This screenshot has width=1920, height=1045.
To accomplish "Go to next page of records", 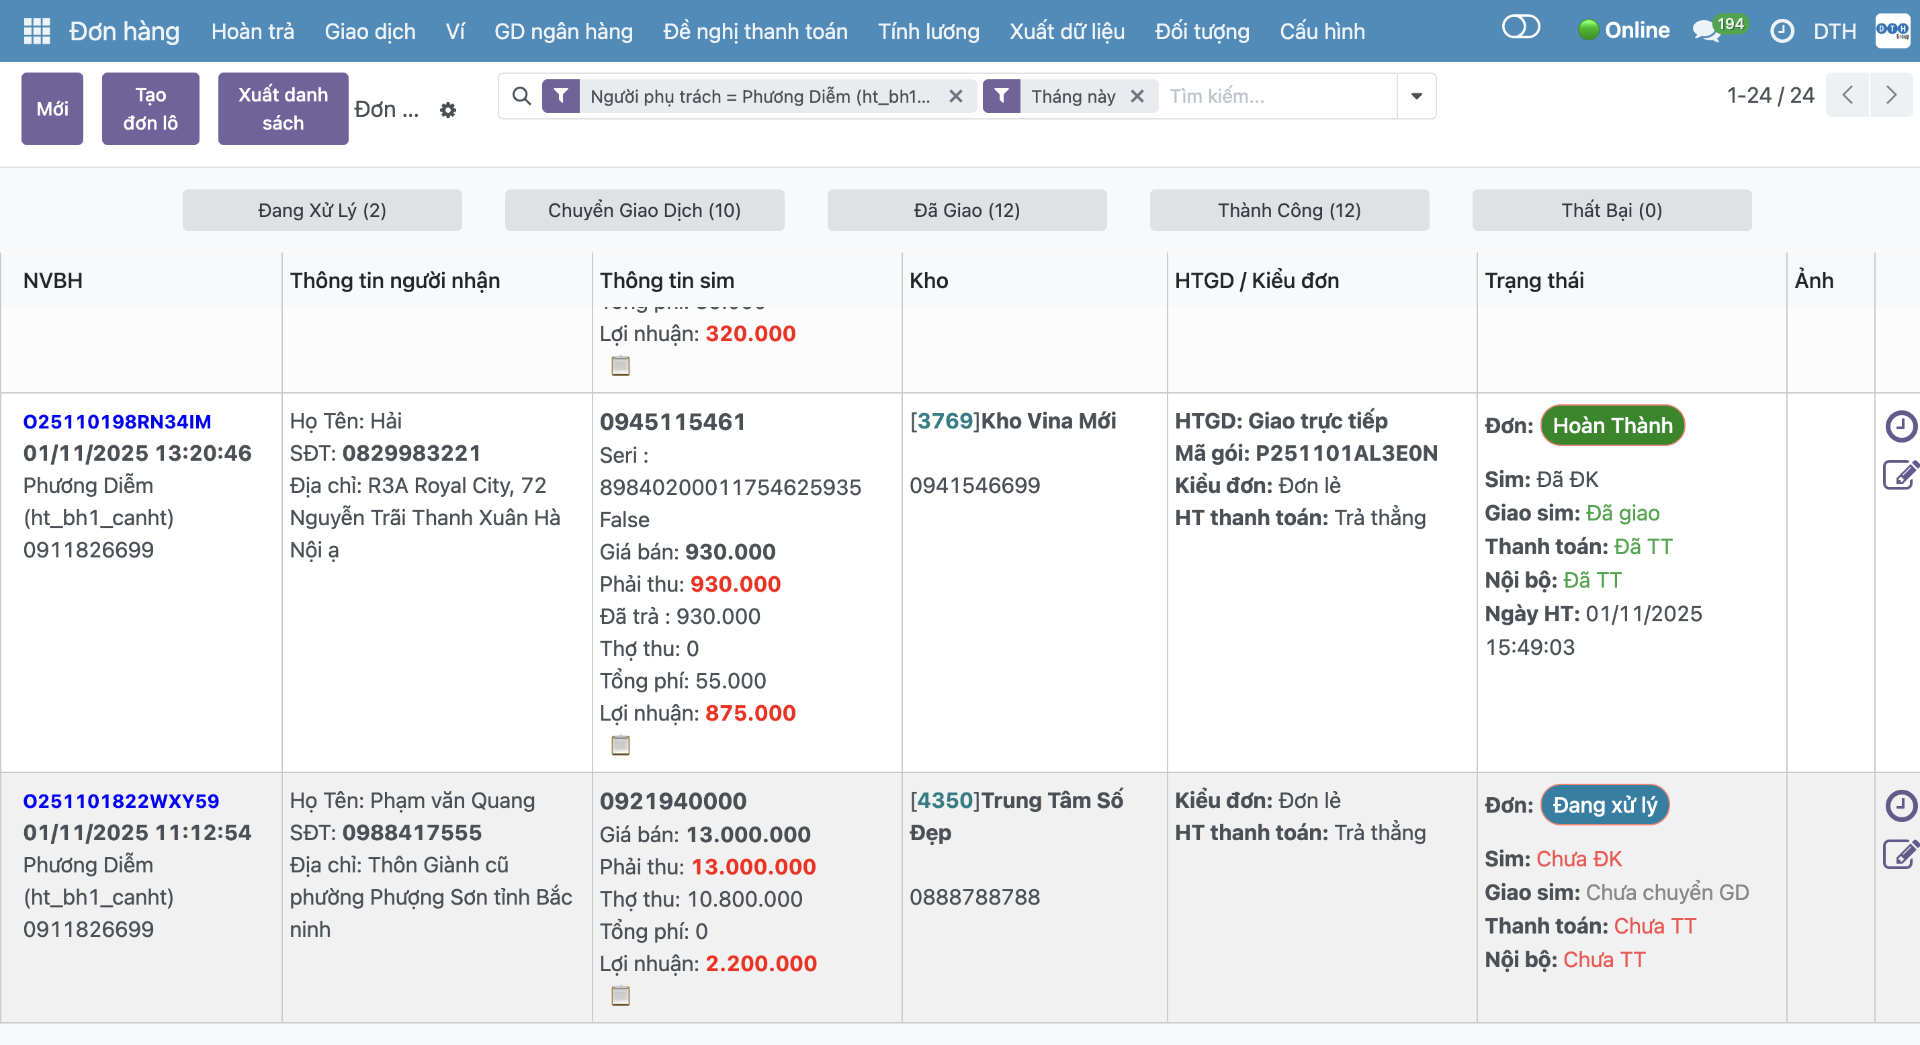I will point(1890,95).
